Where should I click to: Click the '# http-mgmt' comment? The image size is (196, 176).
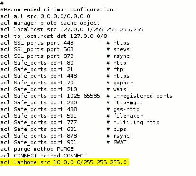tap(125, 102)
